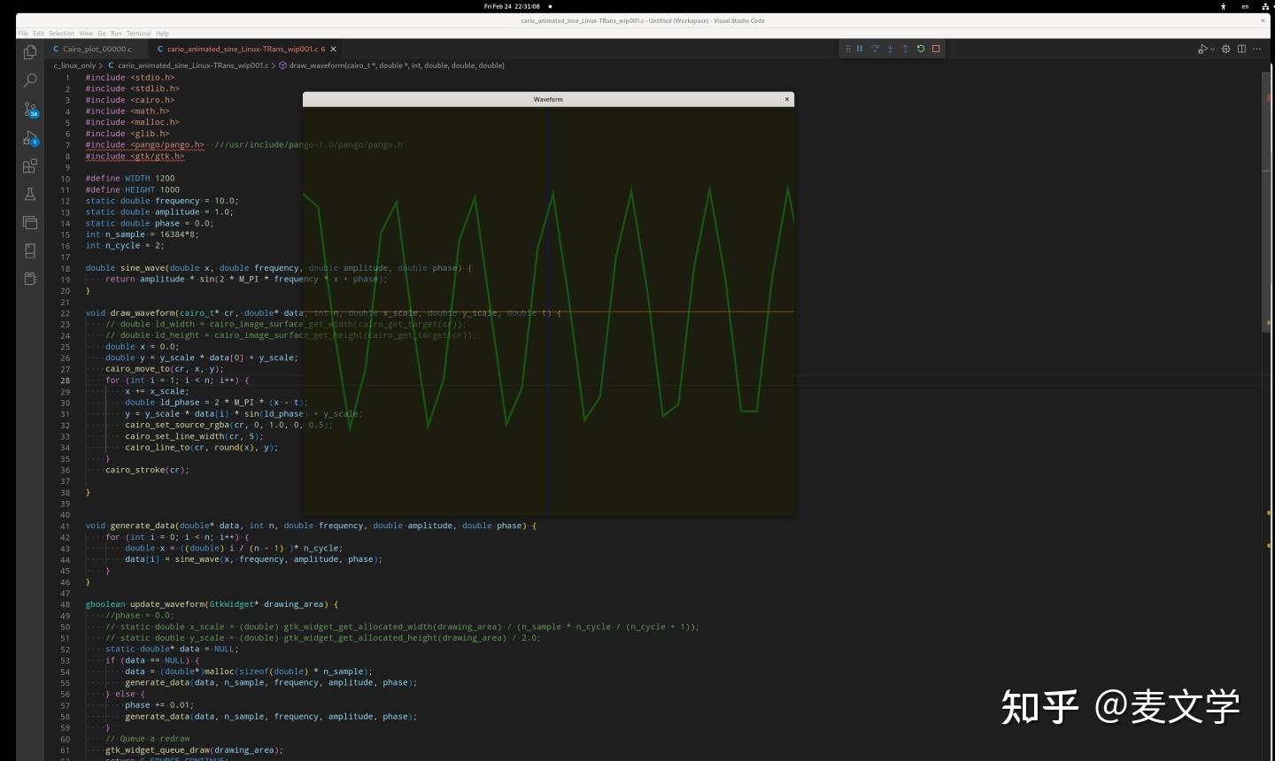Open the Selection menu

point(62,34)
